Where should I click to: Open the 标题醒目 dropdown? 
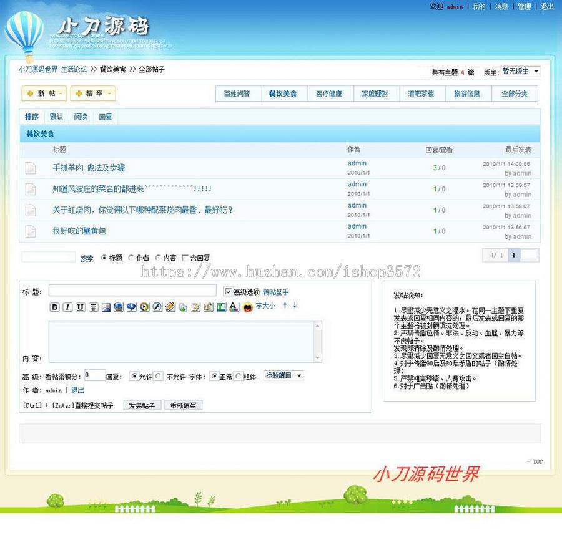click(x=283, y=375)
